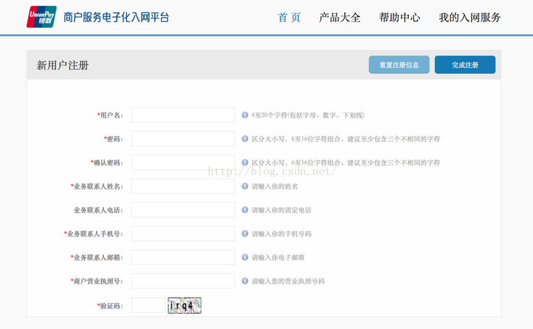Refresh the captcha verification image
The image size is (533, 329).
coord(184,306)
